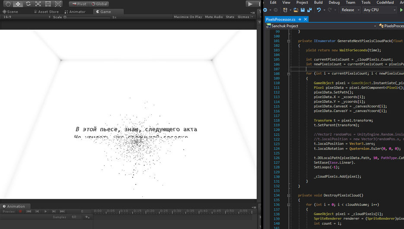Click the Samples input field
The image size is (404, 229).
74,217
